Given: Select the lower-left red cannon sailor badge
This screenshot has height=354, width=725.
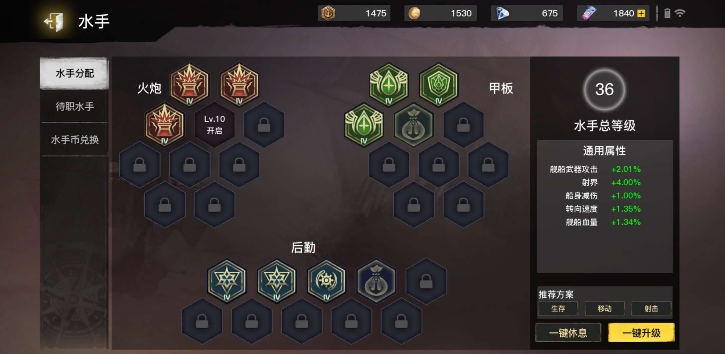Looking at the screenshot, I should tap(164, 125).
